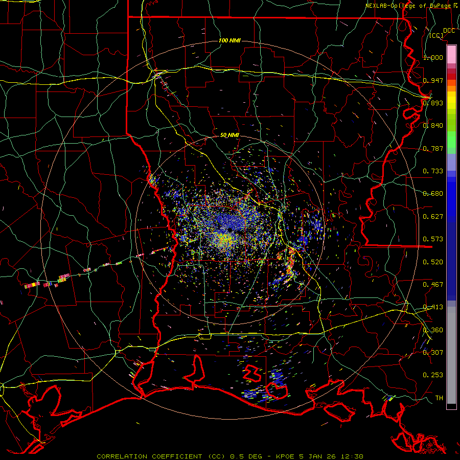Viewport: 460px width, 460px height.
Task: Click the 0.360 scale value
Action: 433,330
